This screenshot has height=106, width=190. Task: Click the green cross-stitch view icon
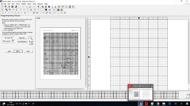(62, 10)
